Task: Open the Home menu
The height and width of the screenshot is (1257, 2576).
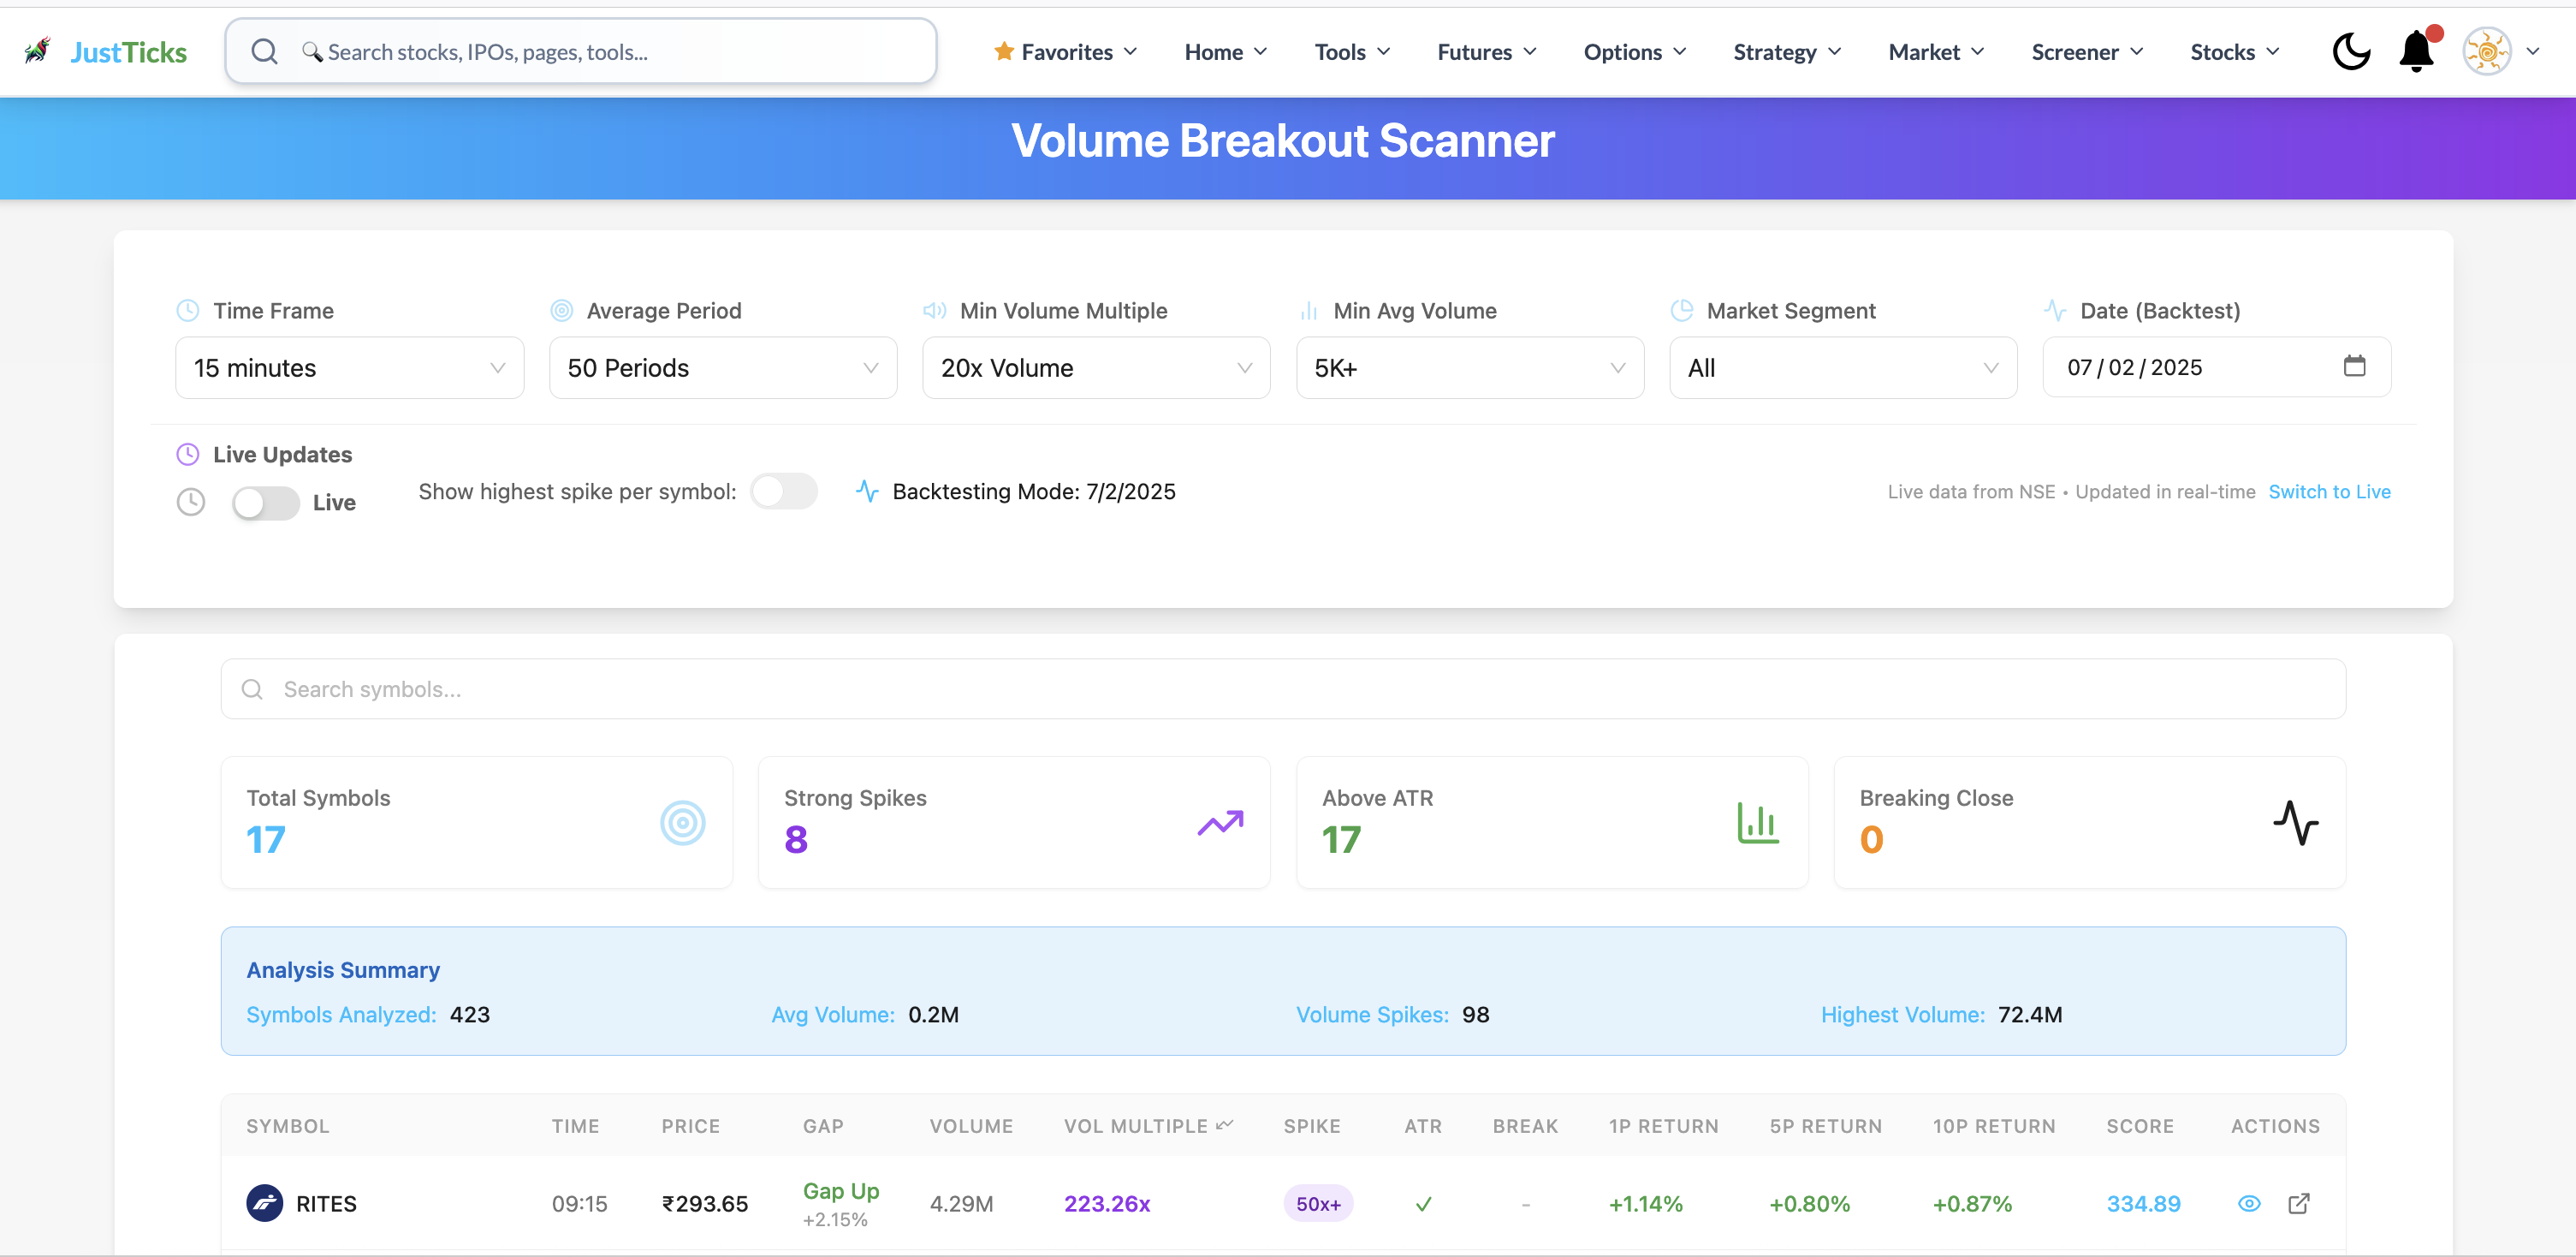Action: coord(1225,51)
